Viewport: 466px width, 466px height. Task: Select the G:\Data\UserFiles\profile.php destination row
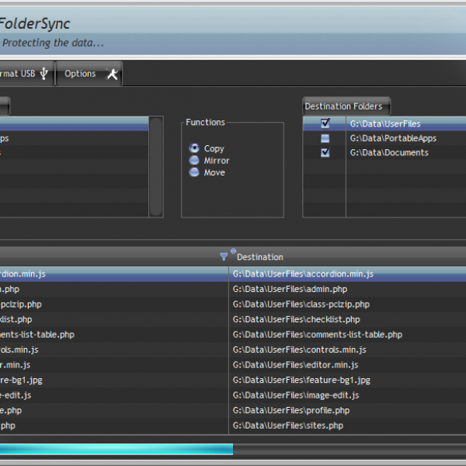(290, 410)
